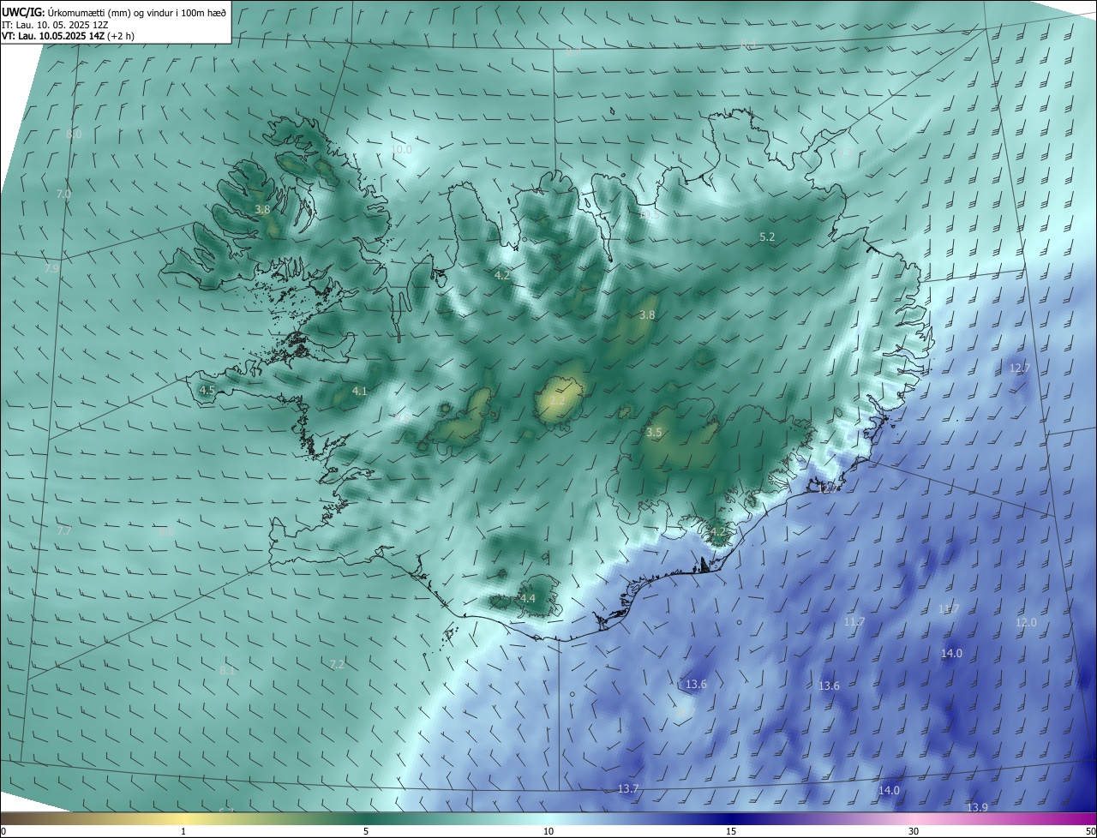Click the 8.1 value in the southwest ocean
This screenshot has width=1097, height=838.
tap(226, 670)
